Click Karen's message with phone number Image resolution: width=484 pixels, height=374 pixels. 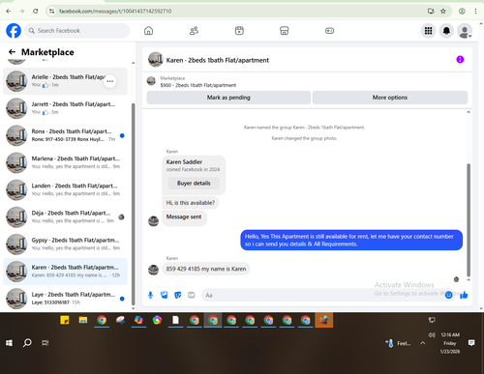click(206, 269)
